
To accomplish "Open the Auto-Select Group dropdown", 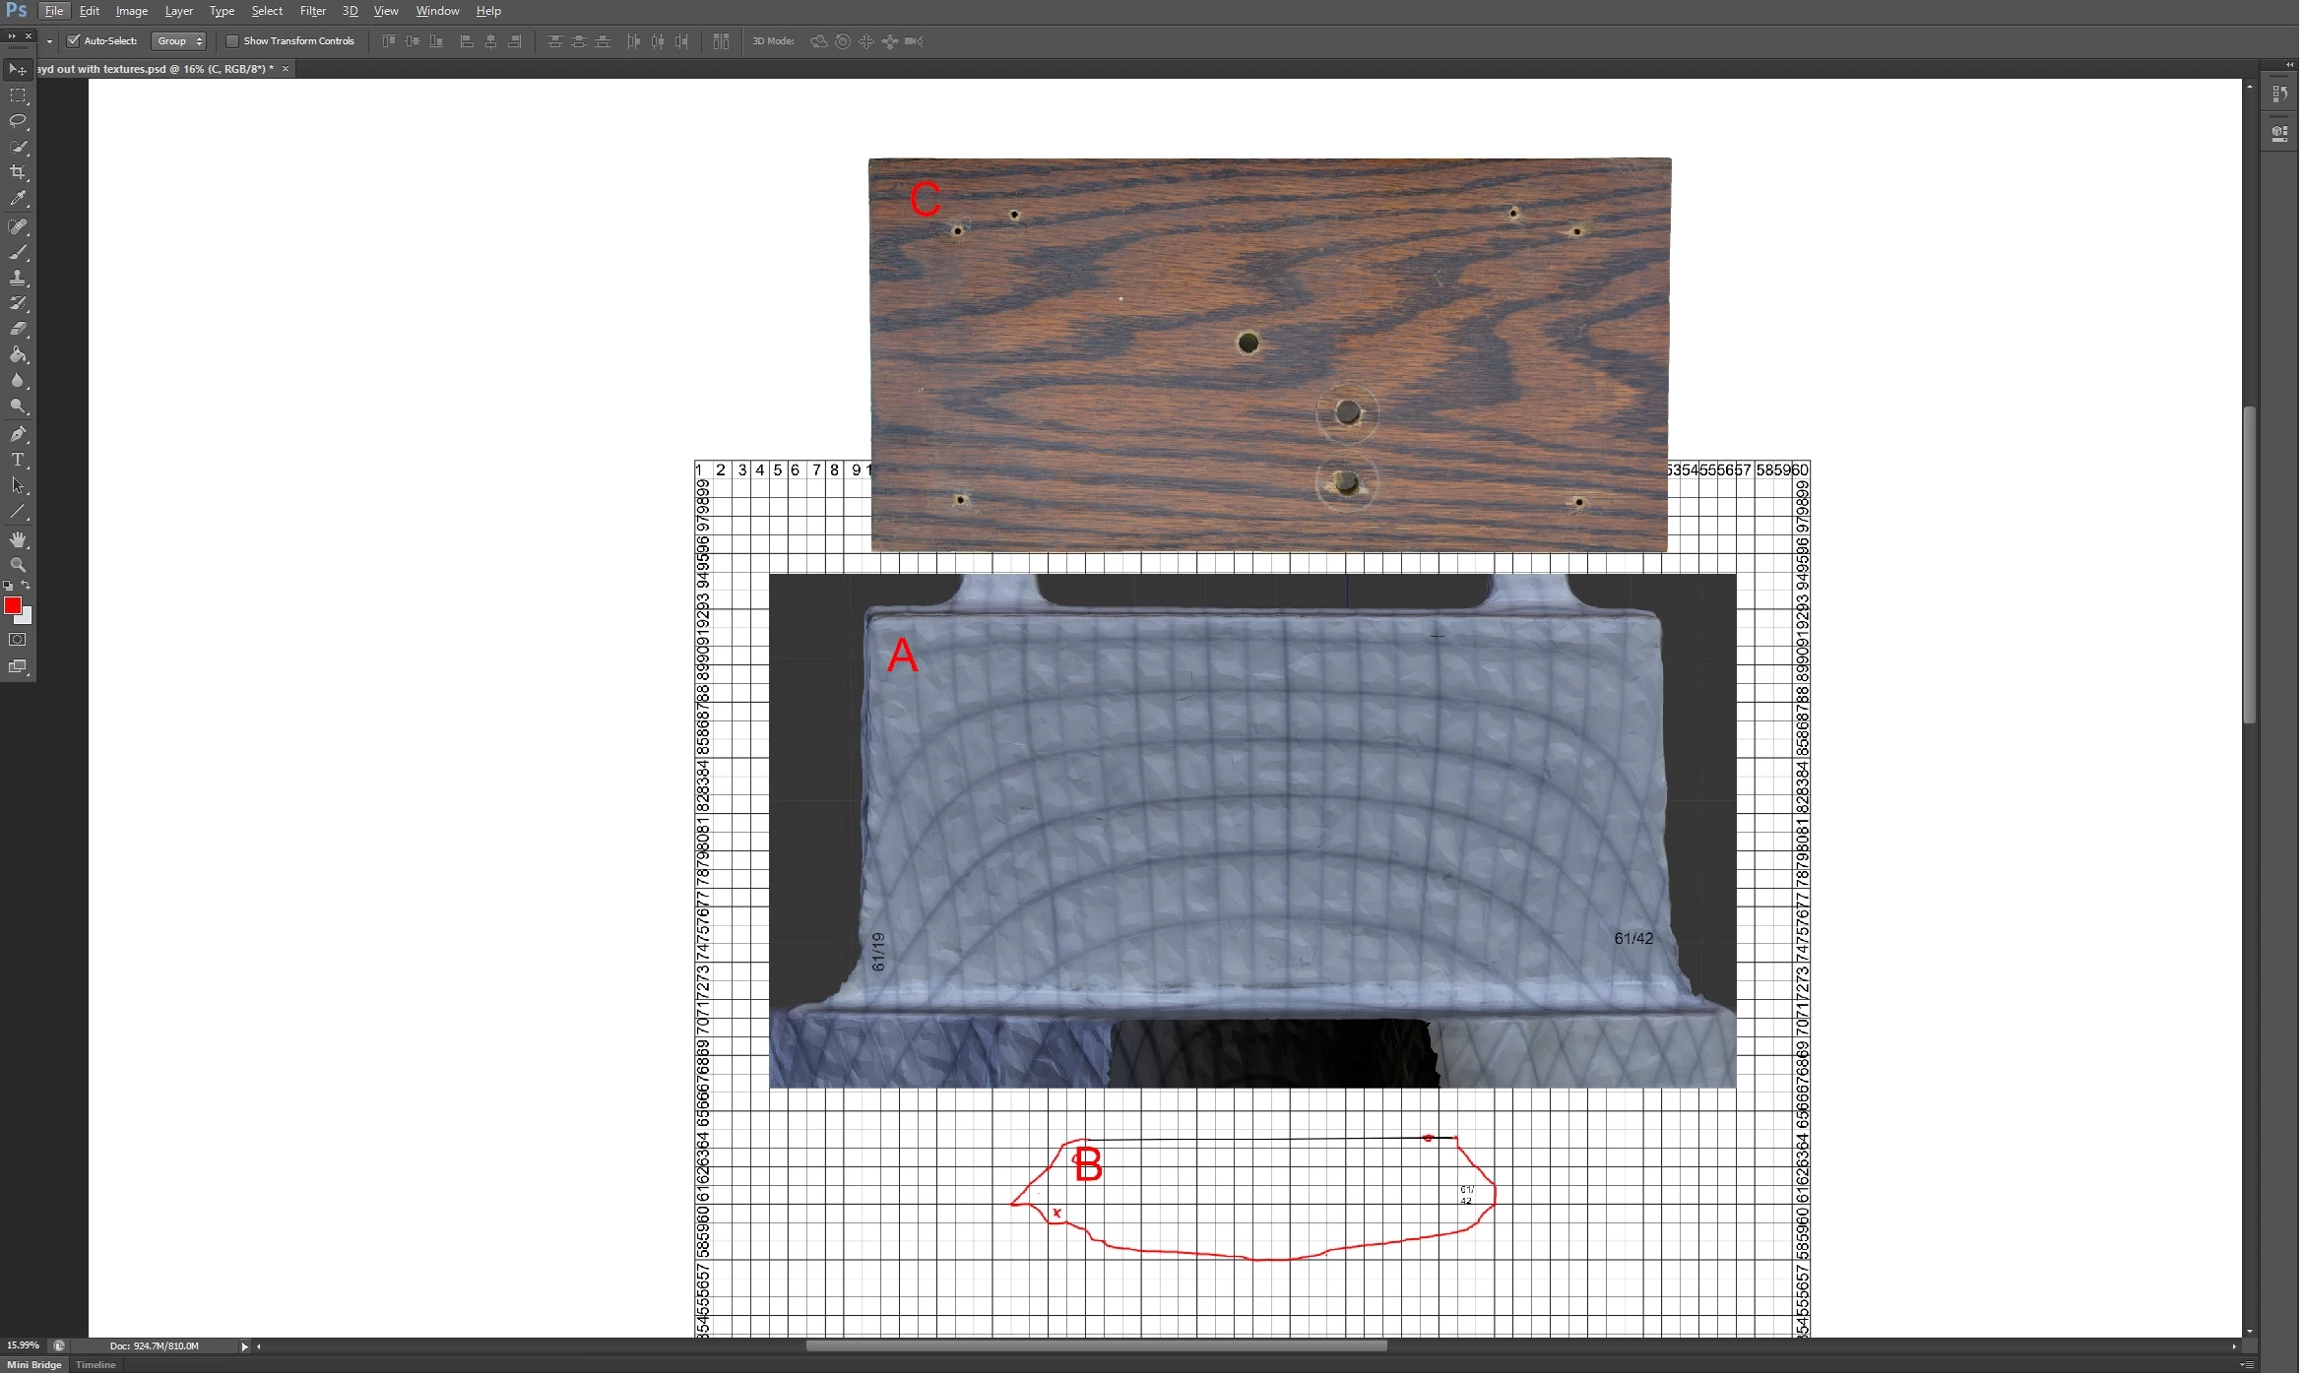I will [179, 41].
